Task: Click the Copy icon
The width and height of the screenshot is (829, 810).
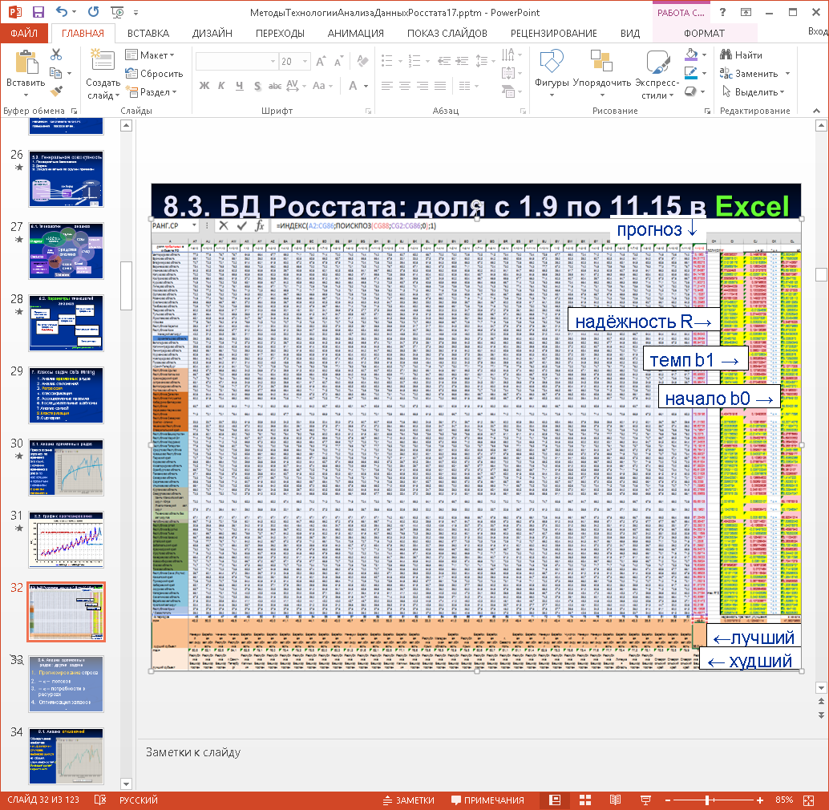Action: pos(55,72)
